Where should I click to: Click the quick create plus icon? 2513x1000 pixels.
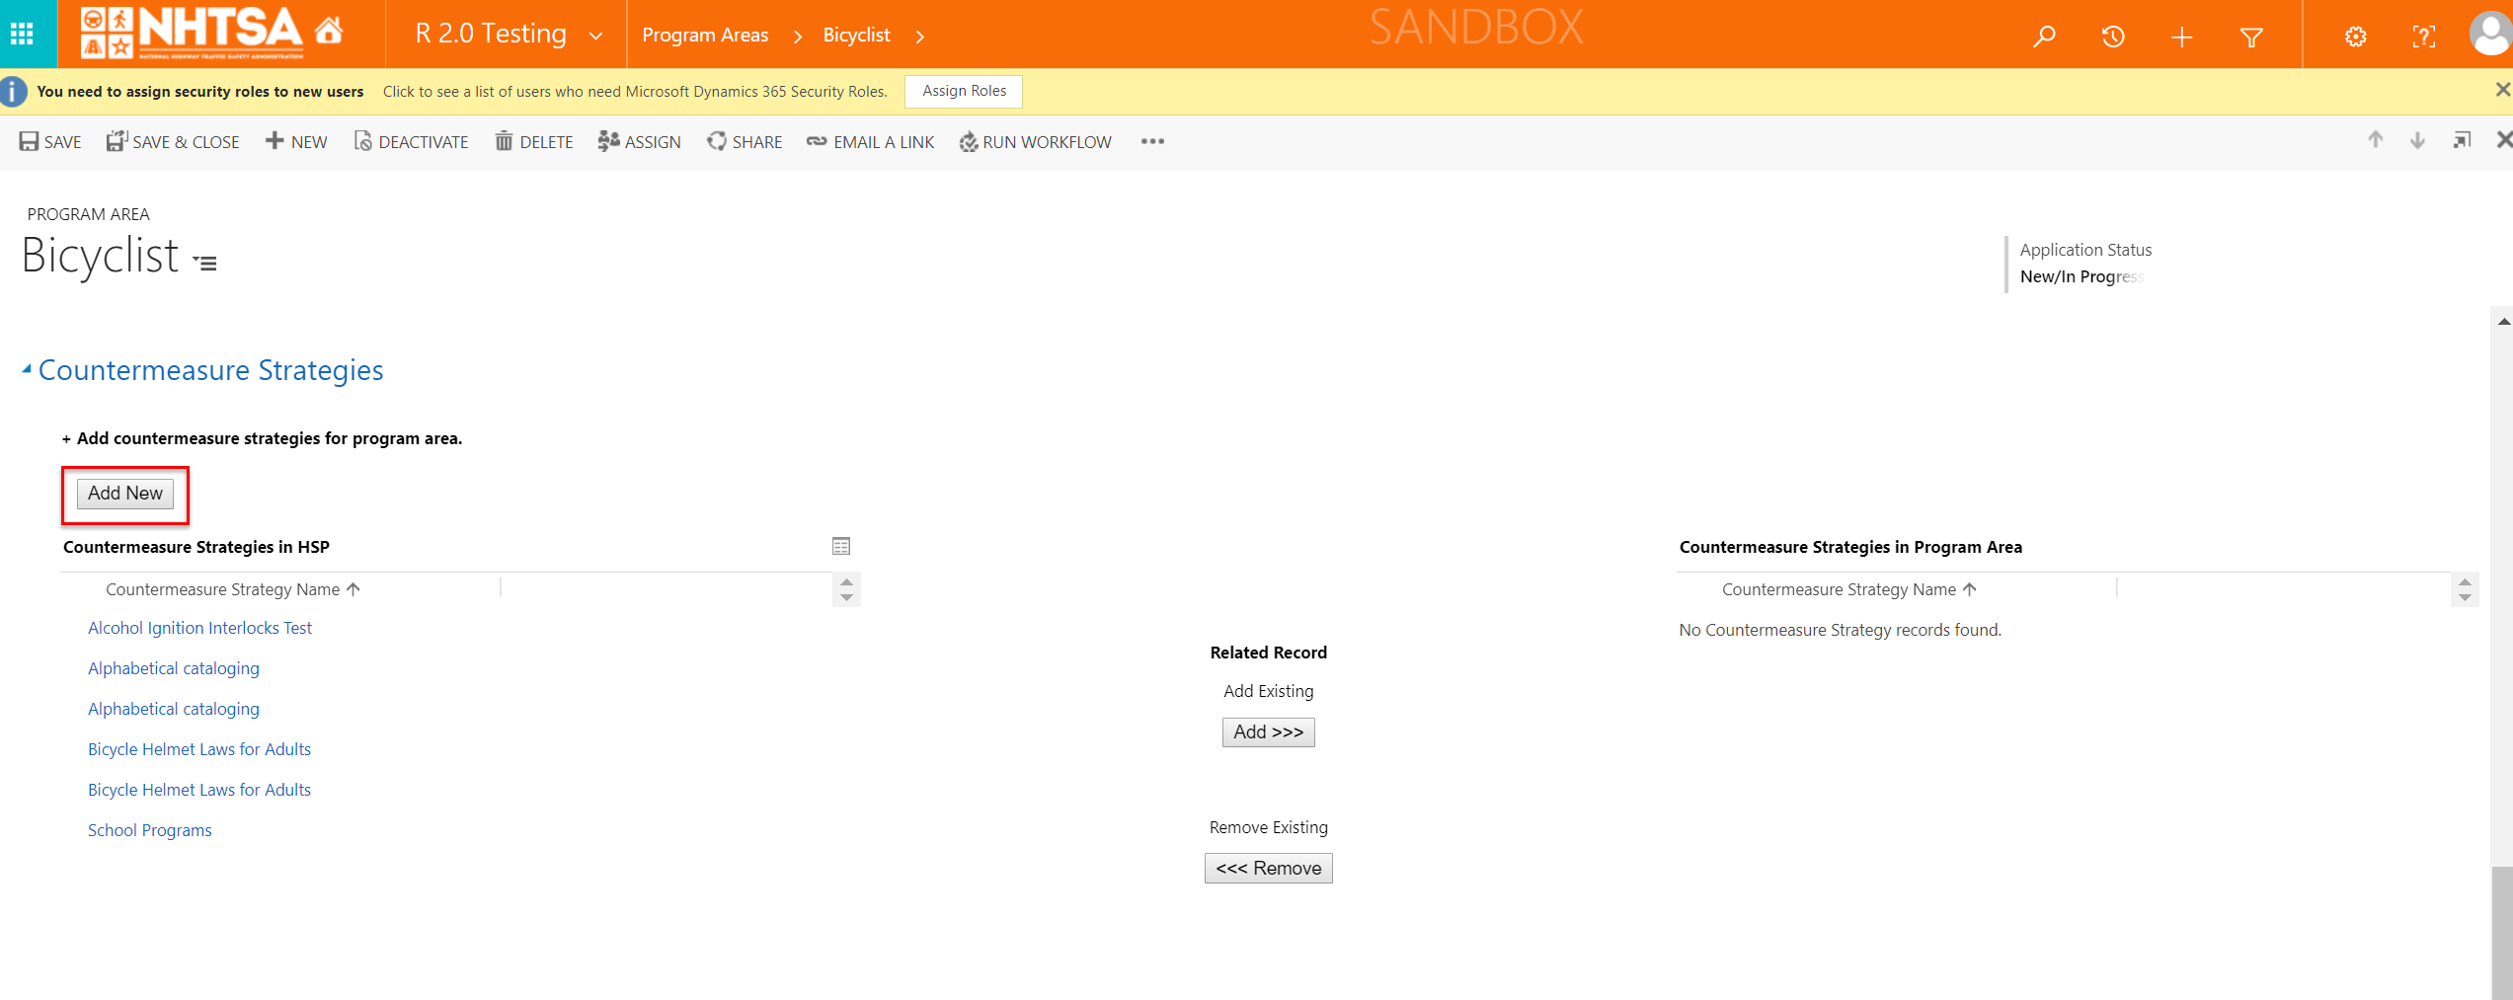click(x=2182, y=37)
